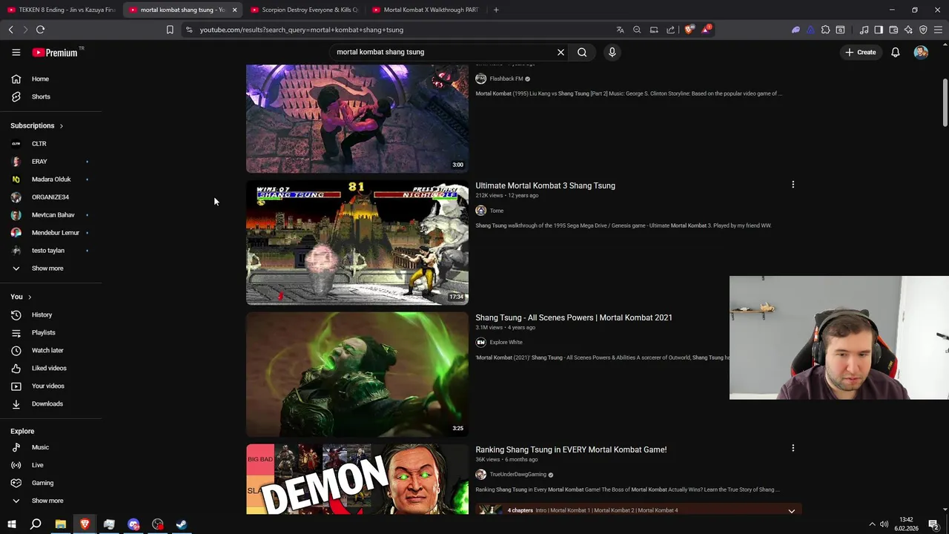
Task: Open the music note playlist icon in toolbar
Action: 864,30
